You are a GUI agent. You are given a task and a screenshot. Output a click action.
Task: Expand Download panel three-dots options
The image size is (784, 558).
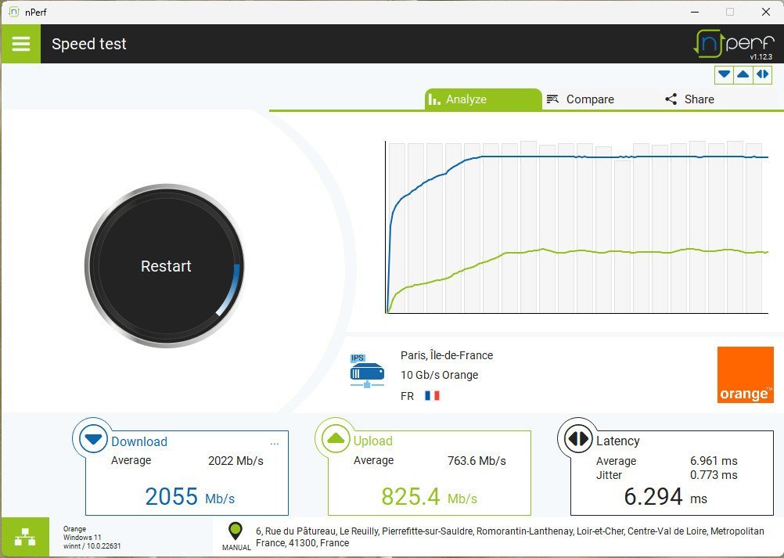point(274,444)
